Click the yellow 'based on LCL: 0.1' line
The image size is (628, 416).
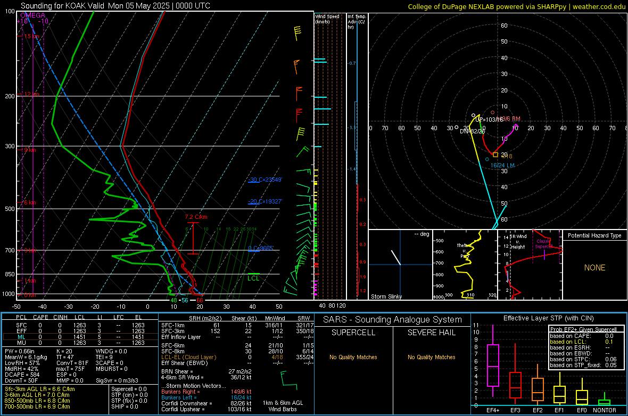(581, 342)
